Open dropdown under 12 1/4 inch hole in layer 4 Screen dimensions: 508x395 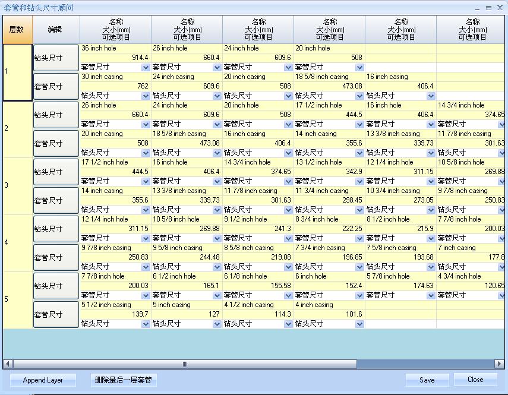(146, 238)
